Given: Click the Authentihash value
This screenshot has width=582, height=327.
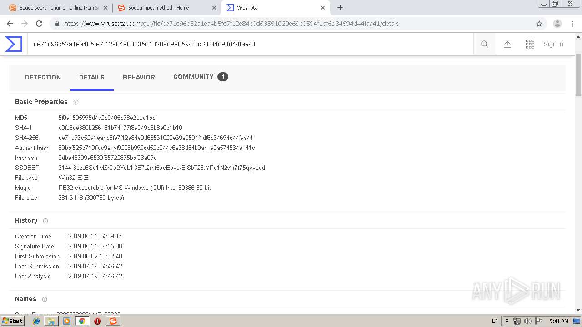Looking at the screenshot, I should [156, 148].
